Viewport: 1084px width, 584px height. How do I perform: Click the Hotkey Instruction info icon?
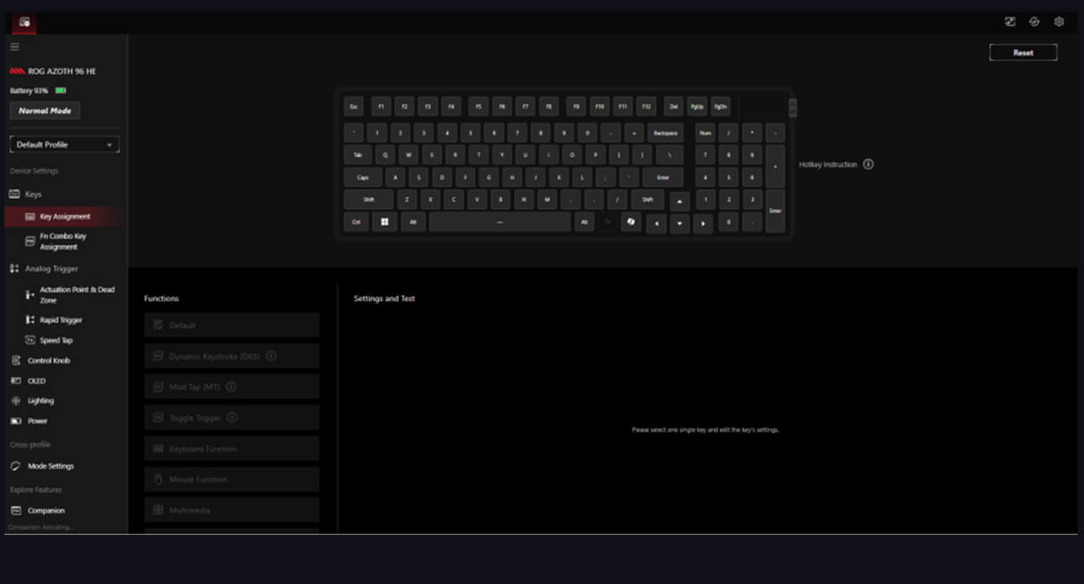[x=868, y=165]
